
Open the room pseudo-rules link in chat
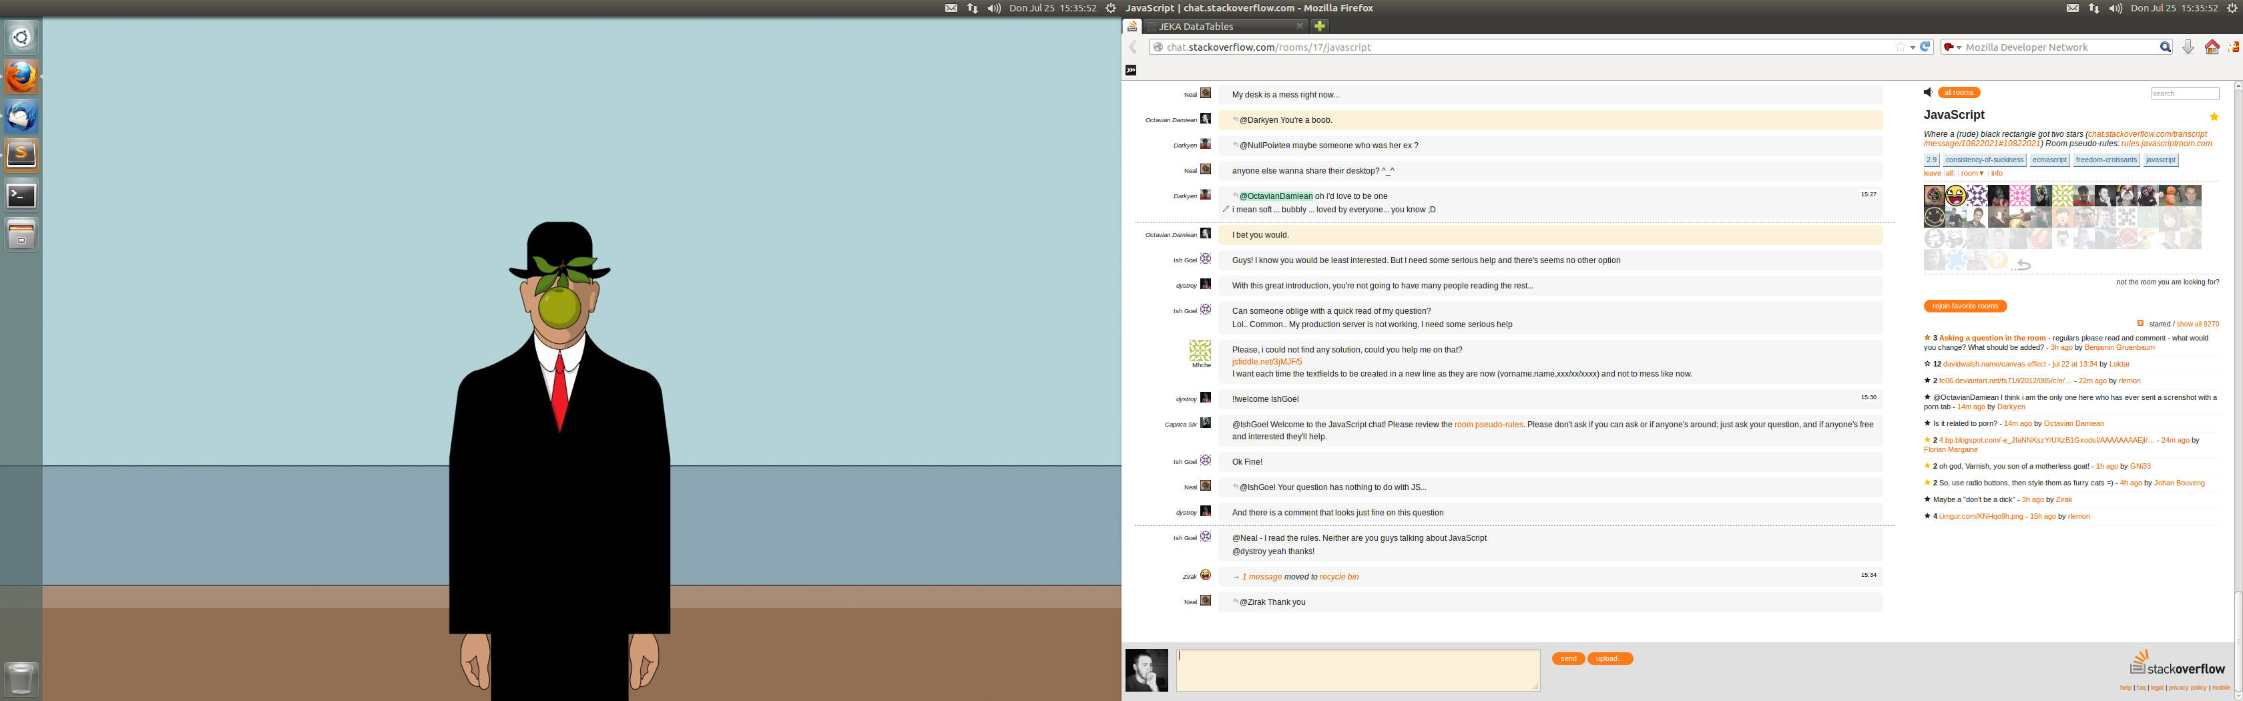click(1488, 425)
